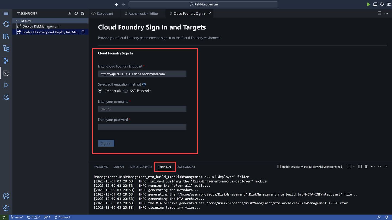Open the Storyboard view in activity bar
392x220 pixels.
click(x=6, y=24)
